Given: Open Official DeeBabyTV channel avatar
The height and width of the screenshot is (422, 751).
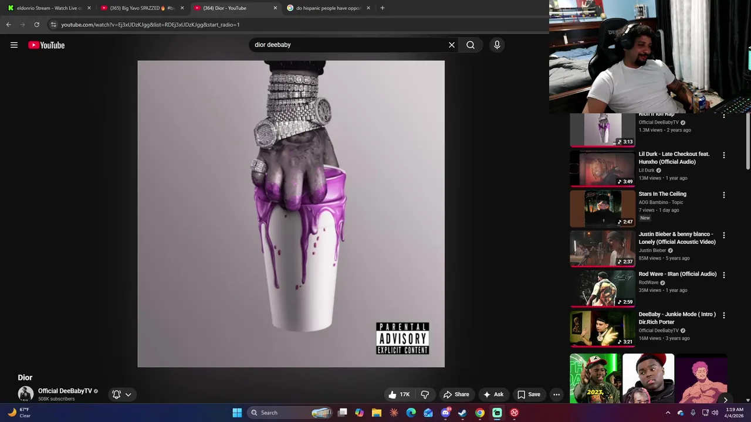Looking at the screenshot, I should (26, 394).
